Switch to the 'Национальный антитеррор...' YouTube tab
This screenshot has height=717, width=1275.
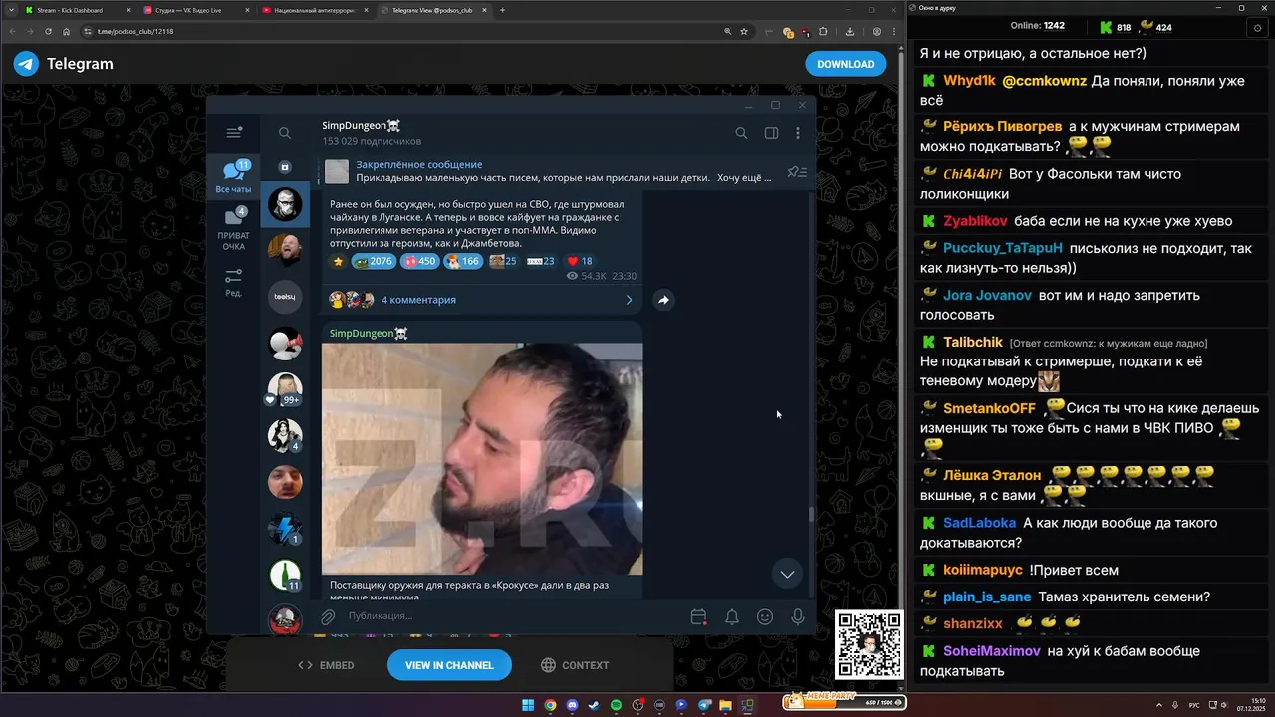pos(315,10)
